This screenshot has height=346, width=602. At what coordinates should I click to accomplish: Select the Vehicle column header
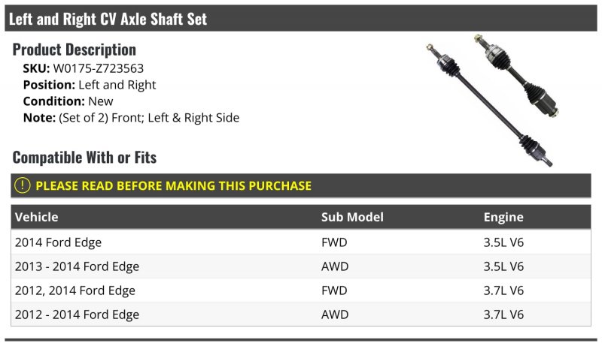click(x=36, y=217)
